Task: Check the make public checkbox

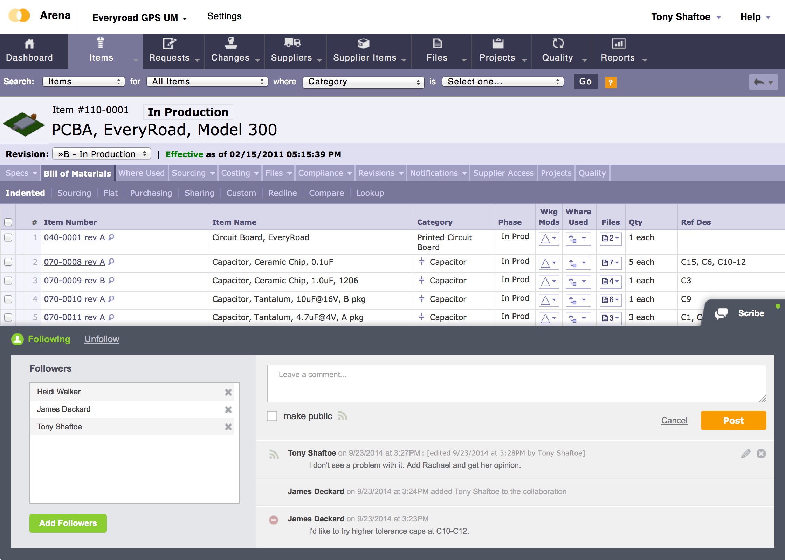Action: click(271, 416)
